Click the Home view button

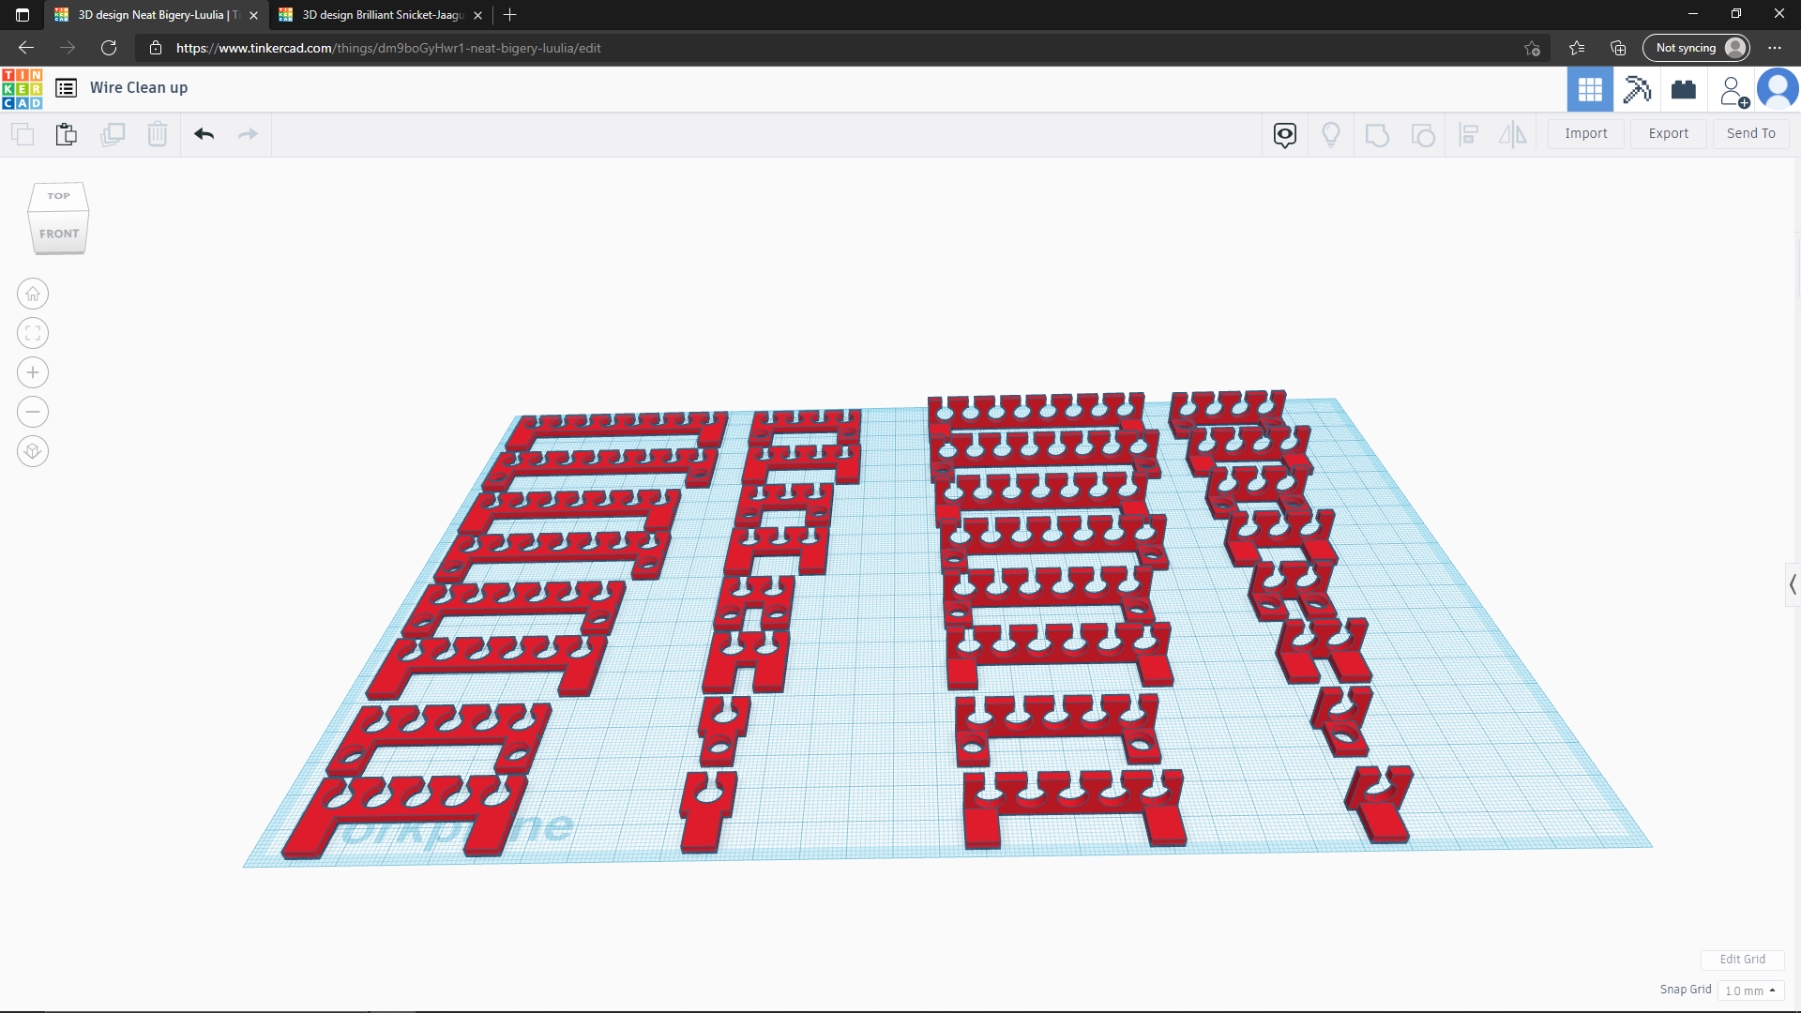pos(33,294)
